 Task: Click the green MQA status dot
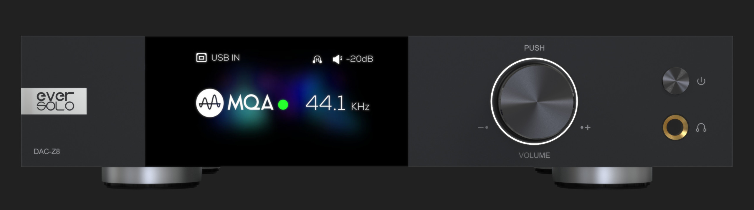tap(283, 105)
